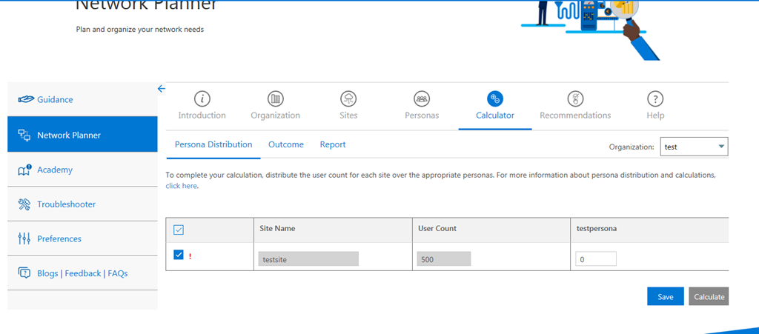Select the Sites cloud icon
759x334 pixels.
348,99
